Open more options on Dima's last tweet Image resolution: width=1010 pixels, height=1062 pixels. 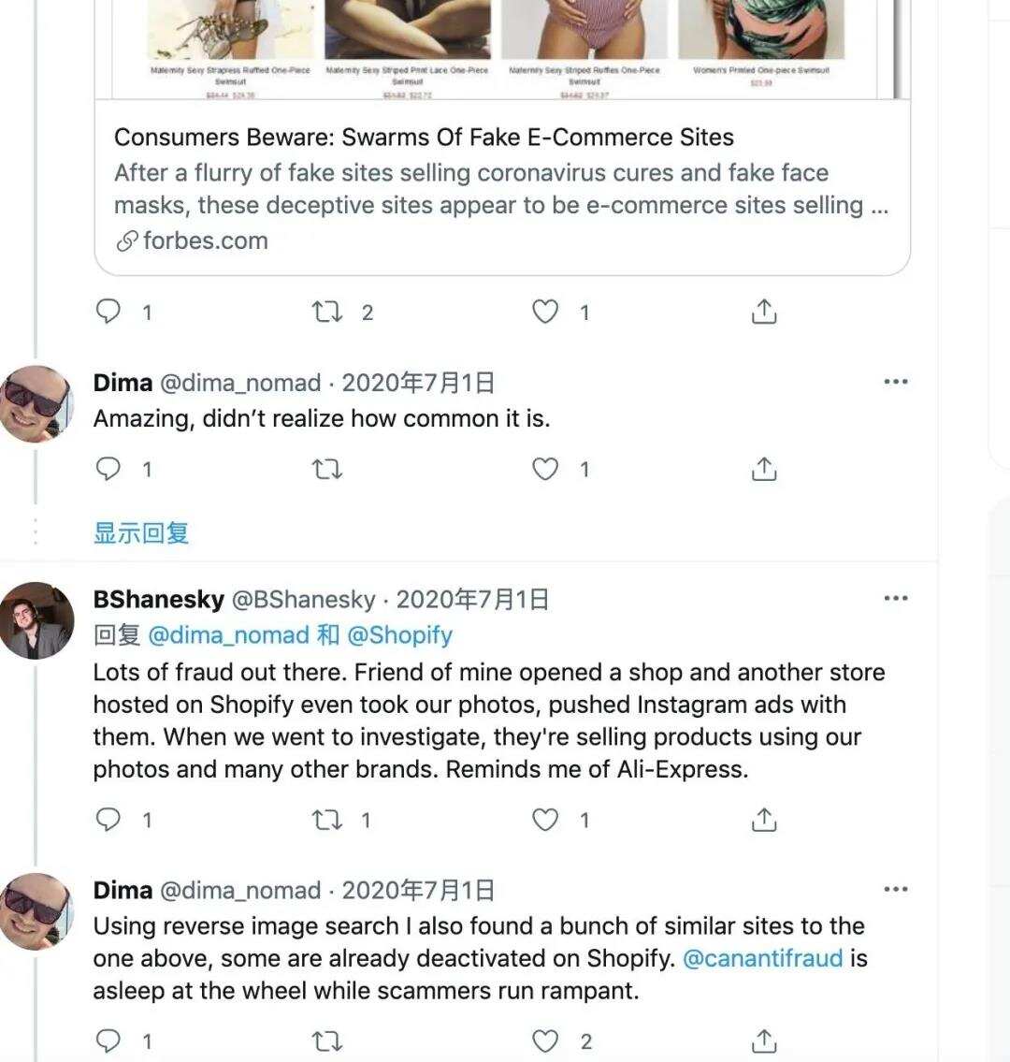(896, 890)
